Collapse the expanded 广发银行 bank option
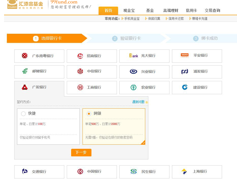The width and height of the screenshot is (237, 181). tap(39, 87)
